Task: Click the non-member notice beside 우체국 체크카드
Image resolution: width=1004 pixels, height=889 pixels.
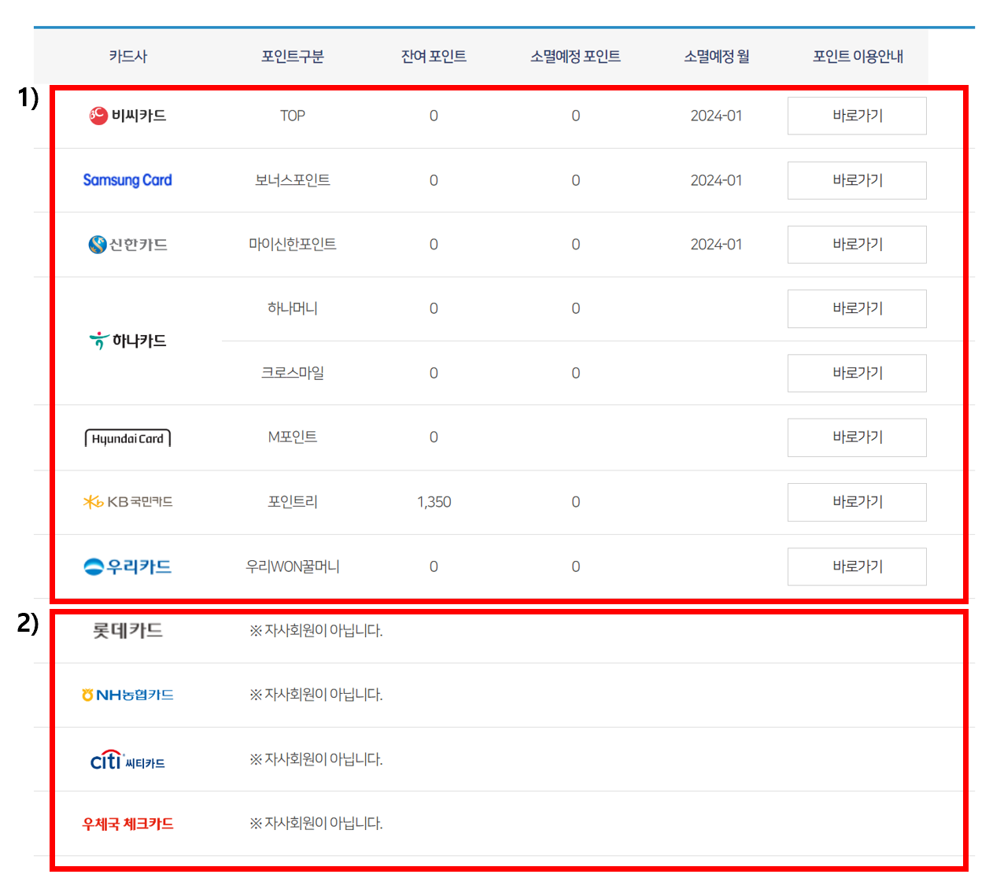Action: pyautogui.click(x=316, y=823)
